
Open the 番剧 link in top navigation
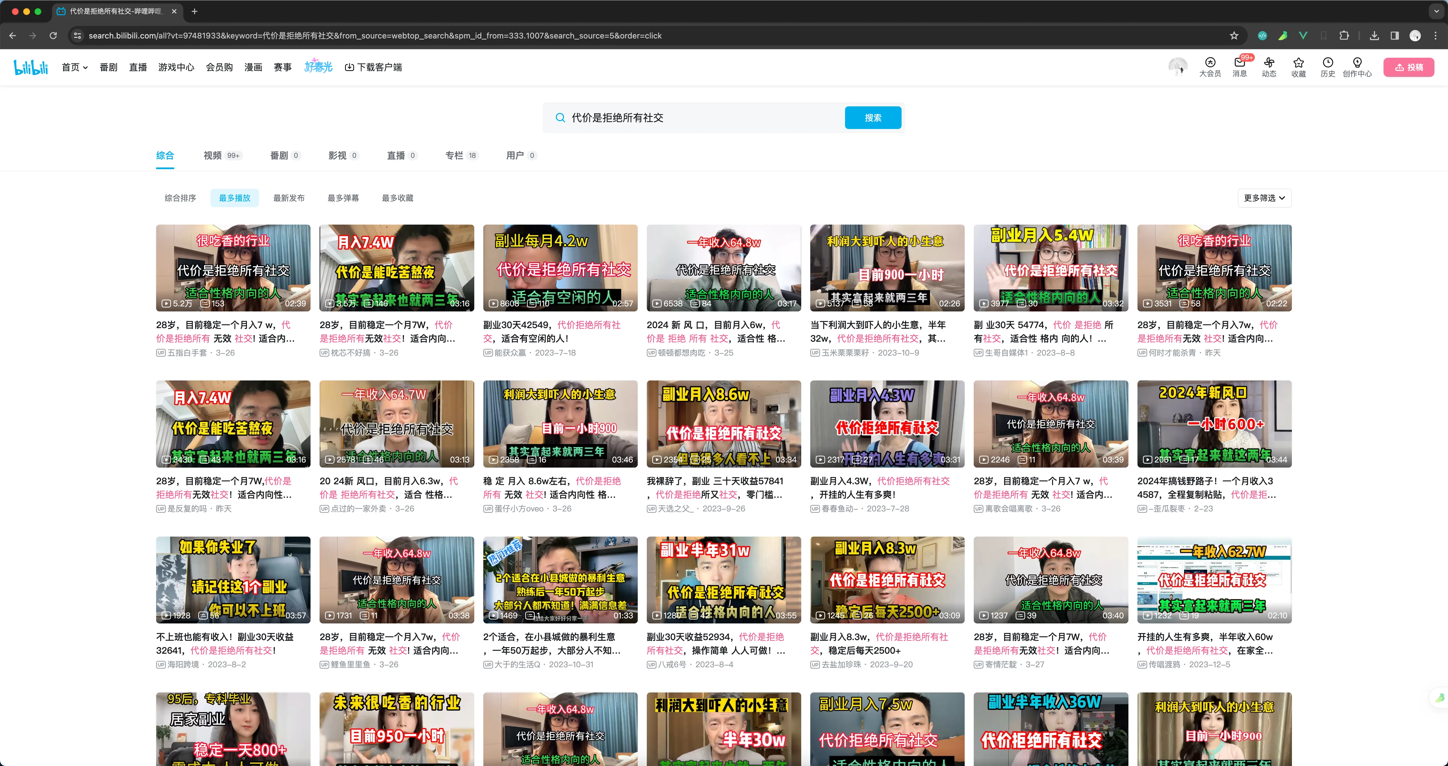(109, 67)
